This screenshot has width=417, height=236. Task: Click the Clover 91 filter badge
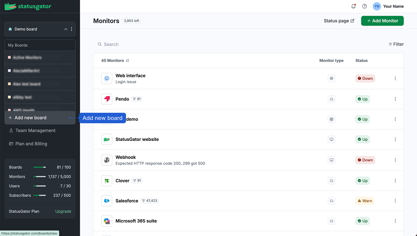137,181
